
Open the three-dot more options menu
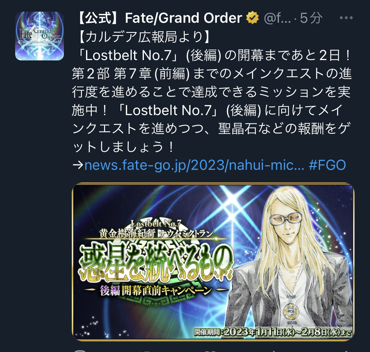(x=346, y=18)
